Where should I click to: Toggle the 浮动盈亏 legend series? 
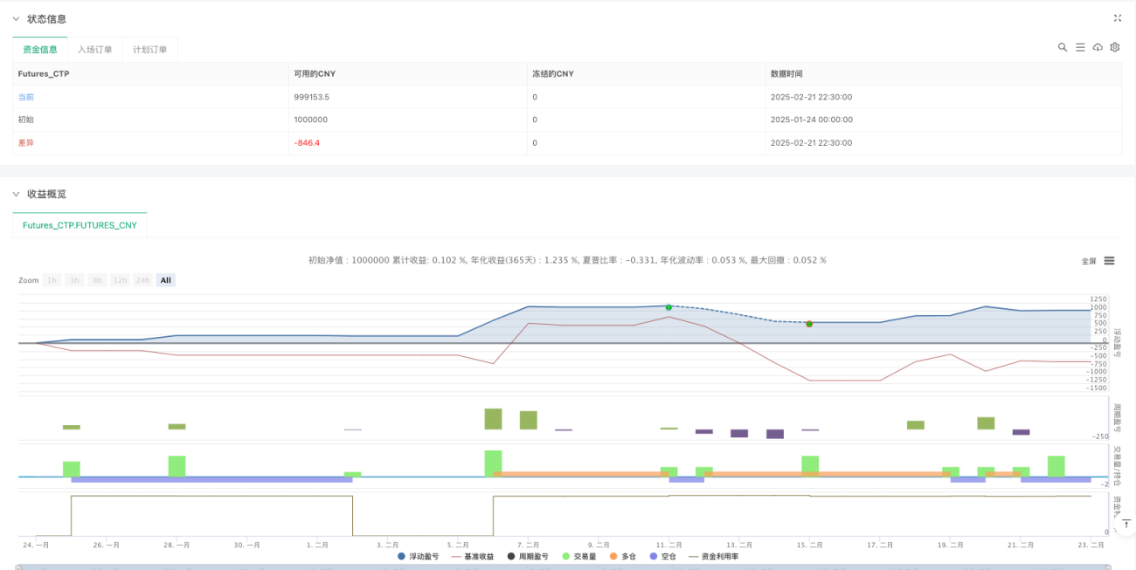click(418, 556)
